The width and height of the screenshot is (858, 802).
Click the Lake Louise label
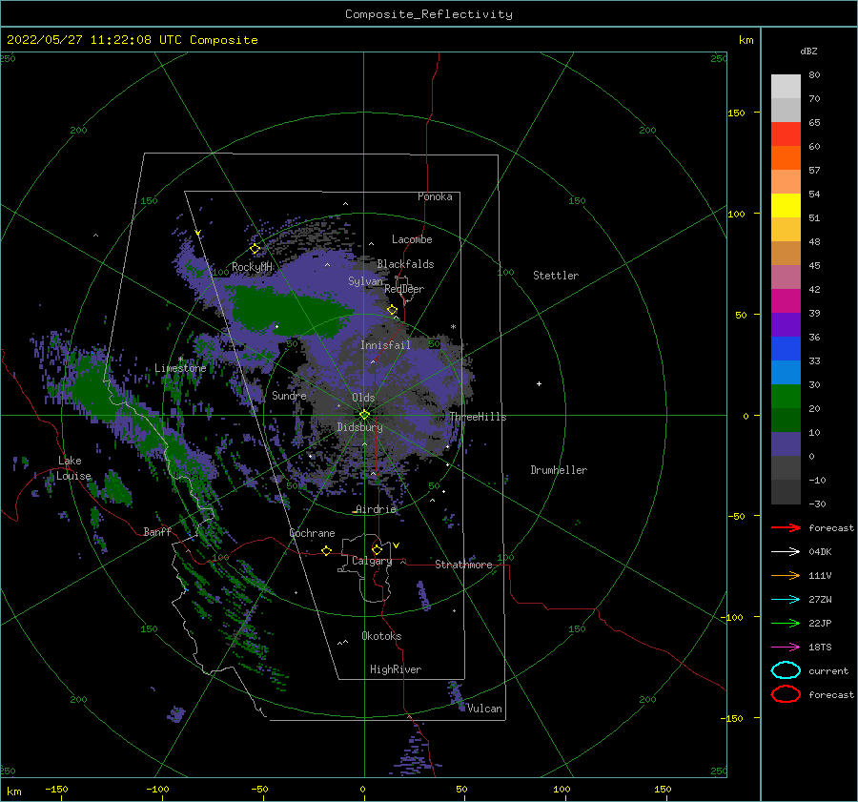tap(73, 468)
